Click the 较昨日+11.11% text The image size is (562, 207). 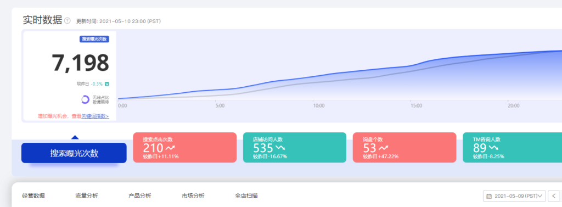click(161, 156)
